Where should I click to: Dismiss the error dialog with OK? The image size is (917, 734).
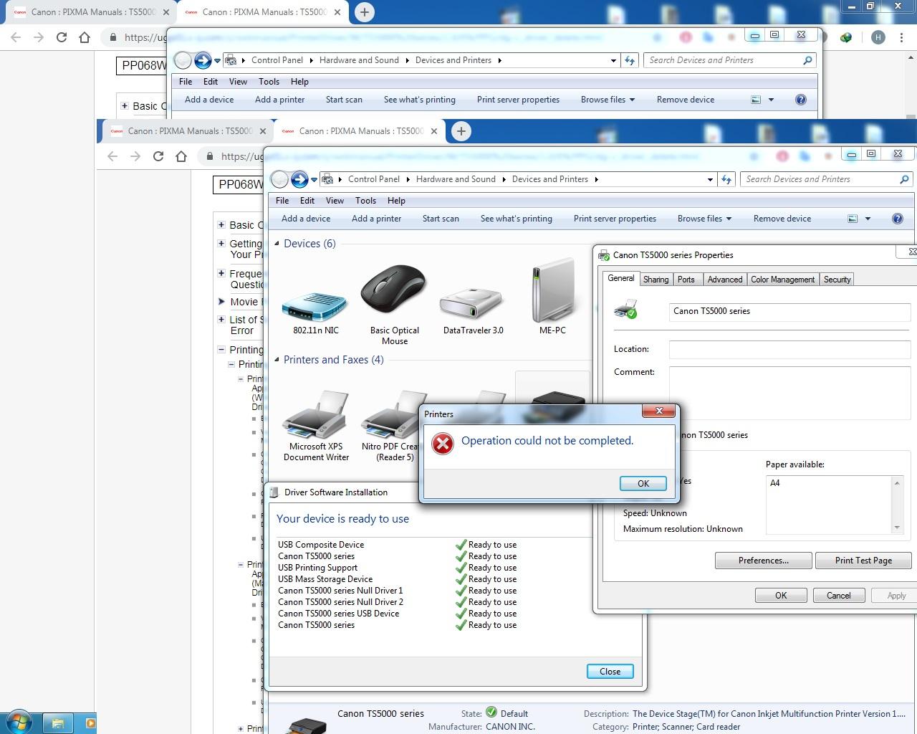tap(643, 484)
